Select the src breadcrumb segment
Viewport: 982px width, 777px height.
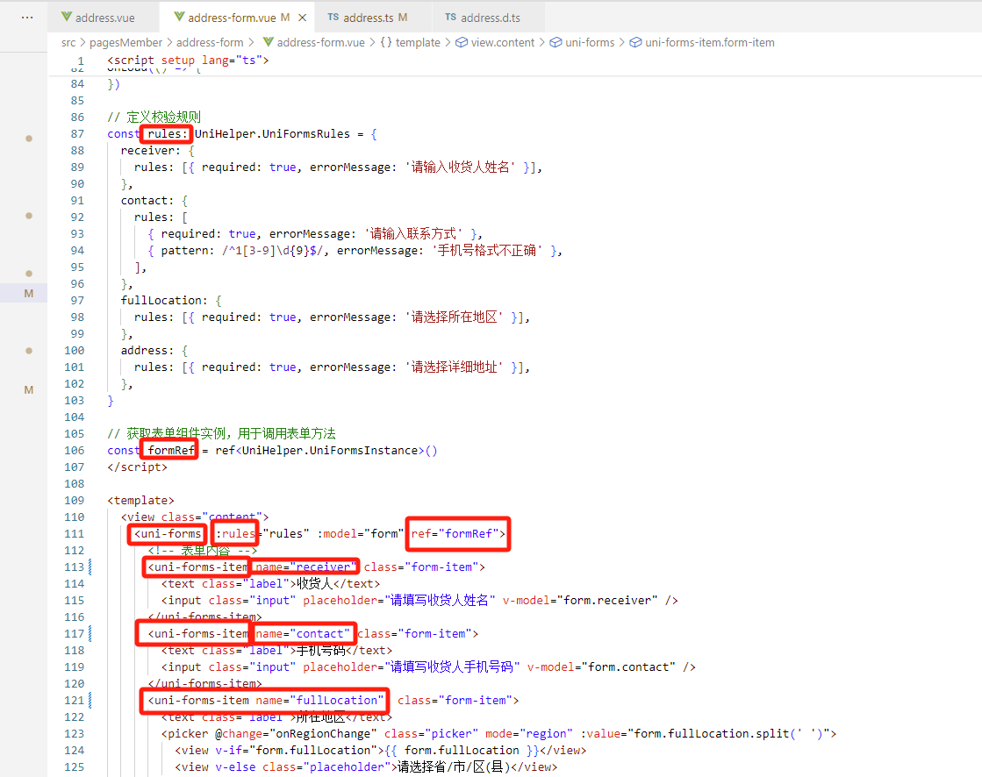tap(68, 43)
